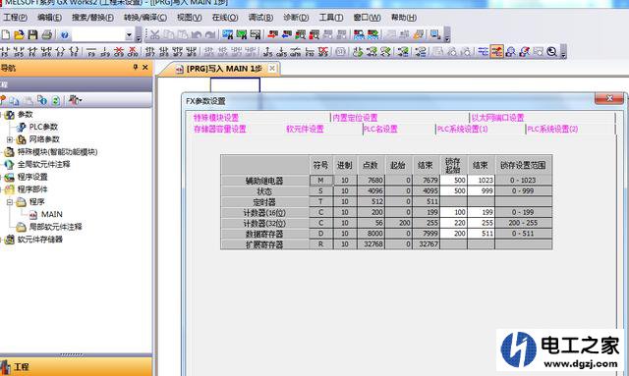
Task: Click the F9 horizontal line icon
Action: pyautogui.click(x=91, y=52)
